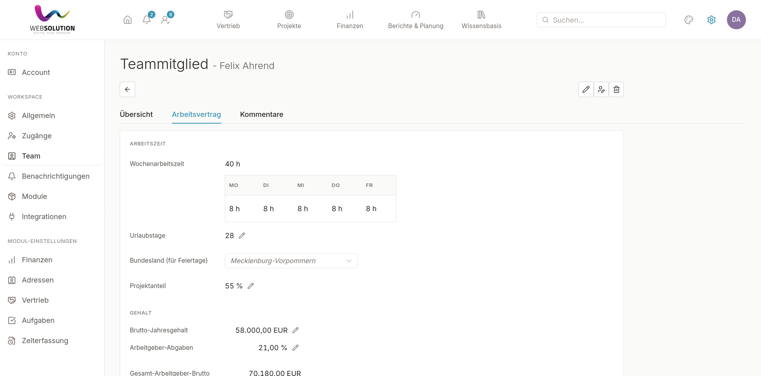Screen dimensions: 761x376
Task: Open Allgemein workspace settings
Action: click(x=52, y=116)
